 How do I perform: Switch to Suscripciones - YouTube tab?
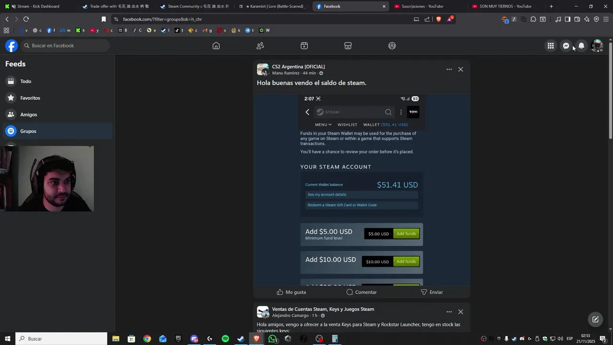[x=429, y=6]
